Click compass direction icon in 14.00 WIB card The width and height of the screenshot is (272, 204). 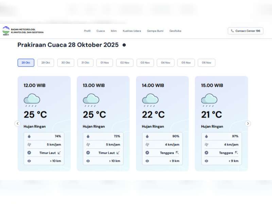click(x=147, y=153)
